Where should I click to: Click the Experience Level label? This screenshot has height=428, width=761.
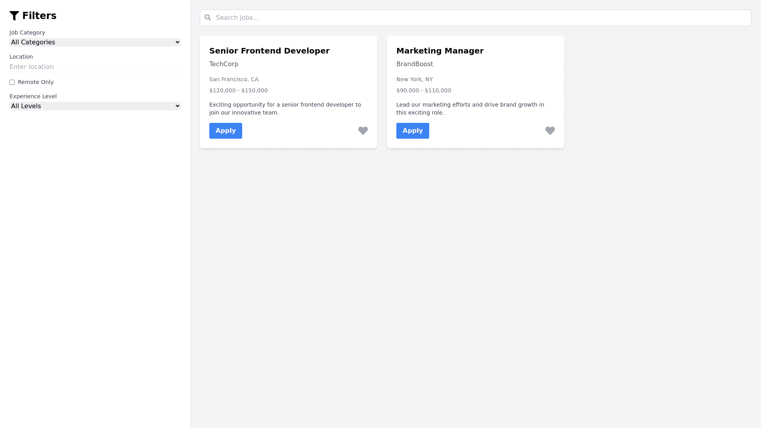33,97
